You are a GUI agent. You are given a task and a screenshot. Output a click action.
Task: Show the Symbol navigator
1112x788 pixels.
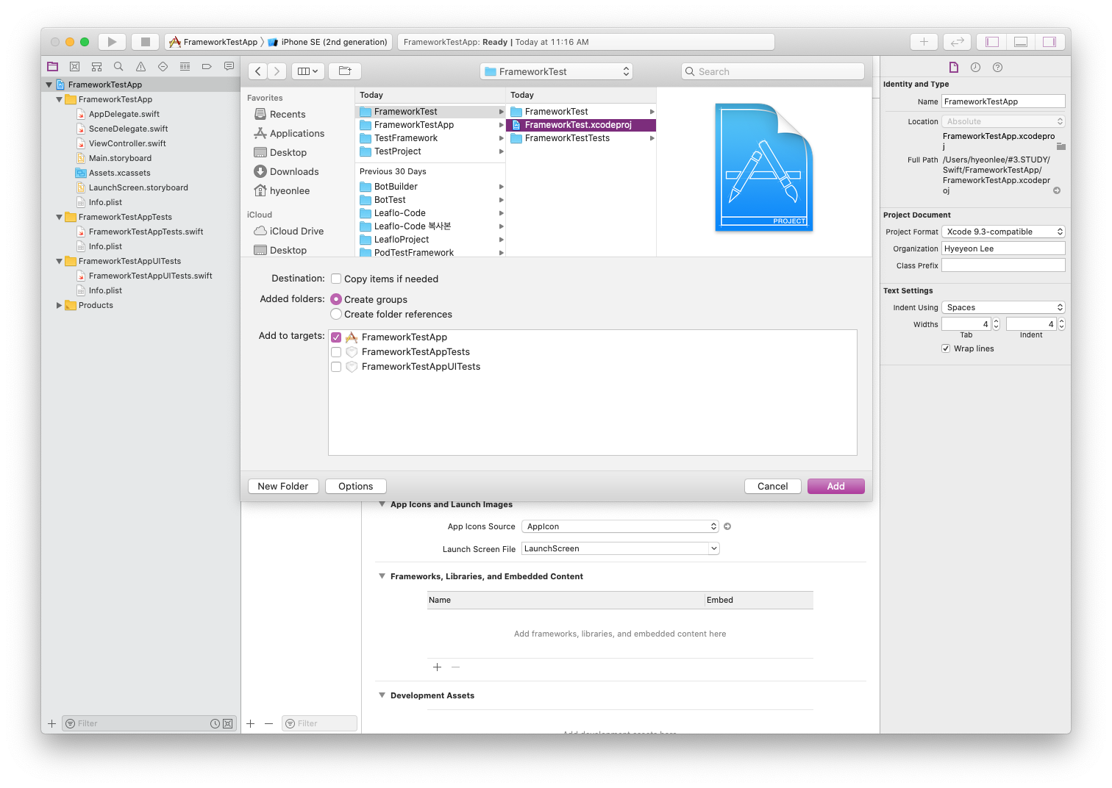coord(96,66)
